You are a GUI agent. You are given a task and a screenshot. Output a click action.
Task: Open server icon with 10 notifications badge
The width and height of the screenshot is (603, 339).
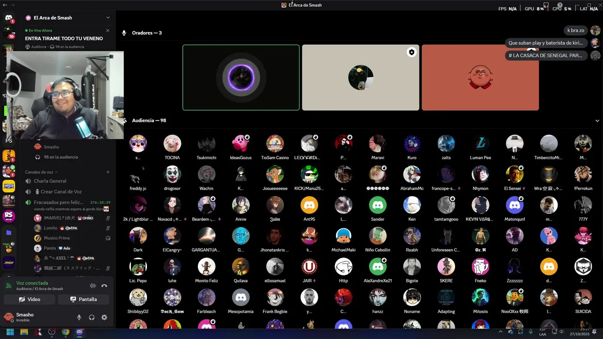point(8,33)
